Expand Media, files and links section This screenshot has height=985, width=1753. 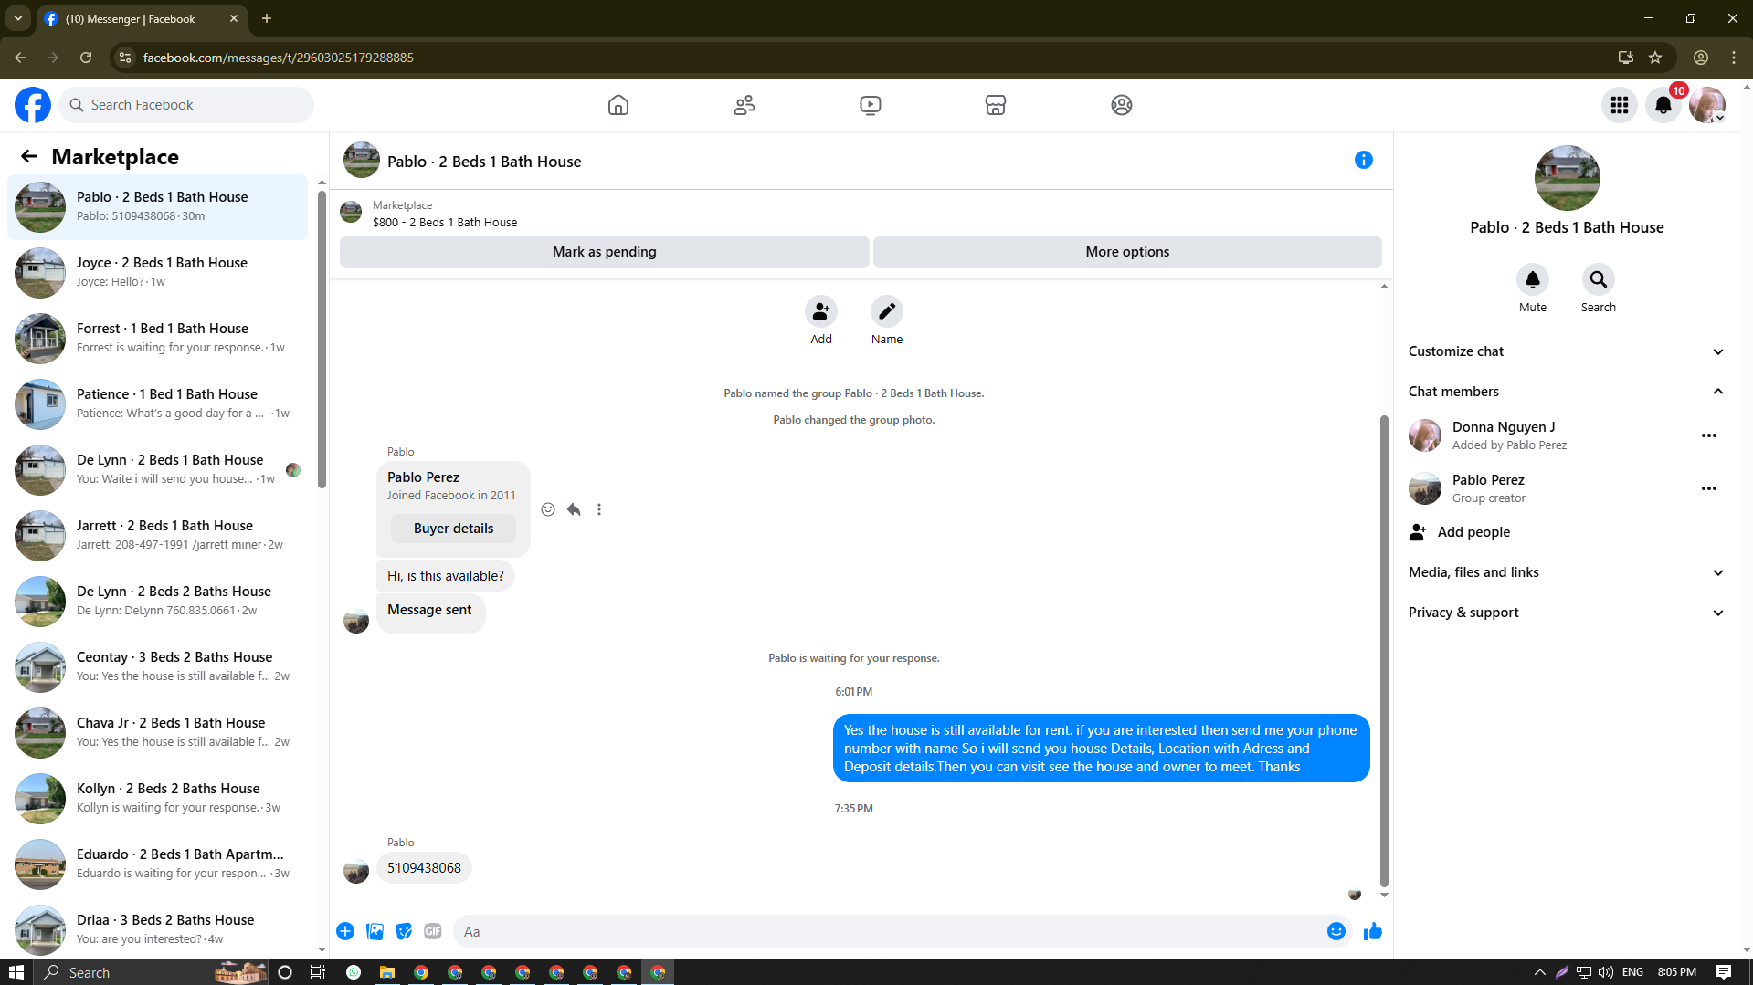pyautogui.click(x=1567, y=572)
